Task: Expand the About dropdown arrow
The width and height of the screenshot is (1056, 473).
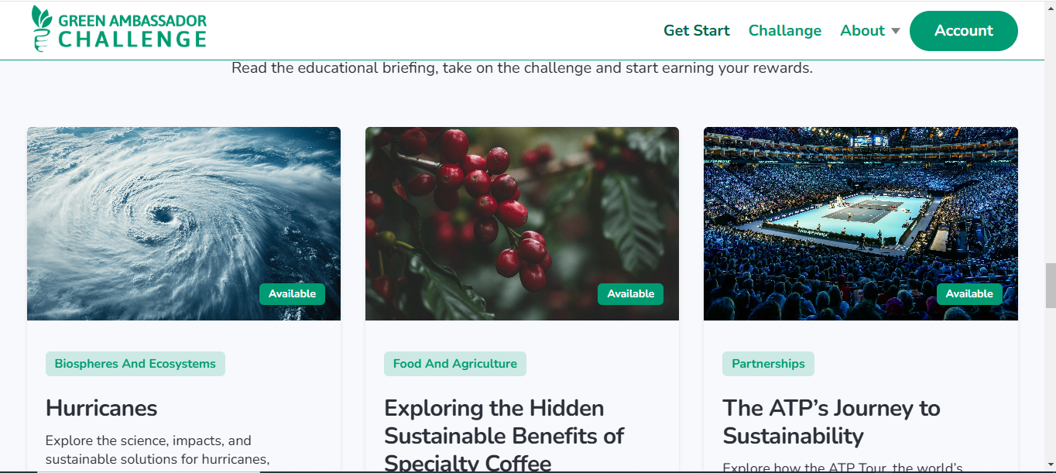Action: click(x=896, y=31)
